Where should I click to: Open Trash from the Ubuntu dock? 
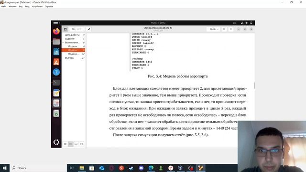click(56, 113)
